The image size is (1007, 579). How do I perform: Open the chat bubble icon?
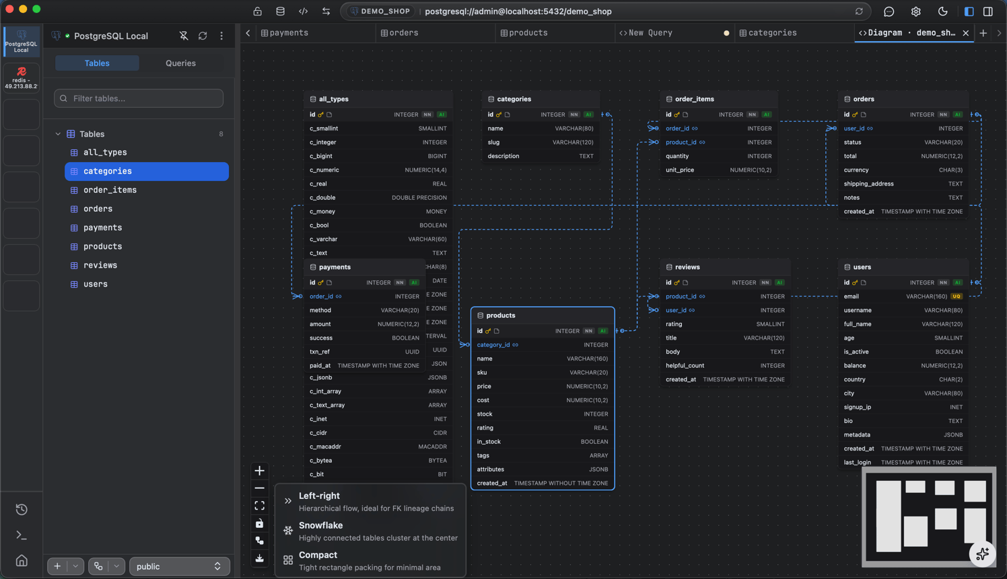point(889,11)
